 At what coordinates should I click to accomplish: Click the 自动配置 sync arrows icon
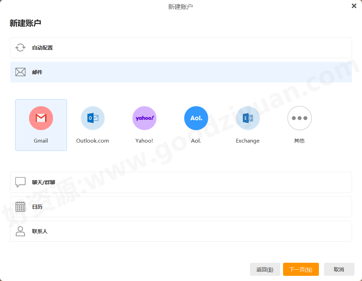pos(20,48)
